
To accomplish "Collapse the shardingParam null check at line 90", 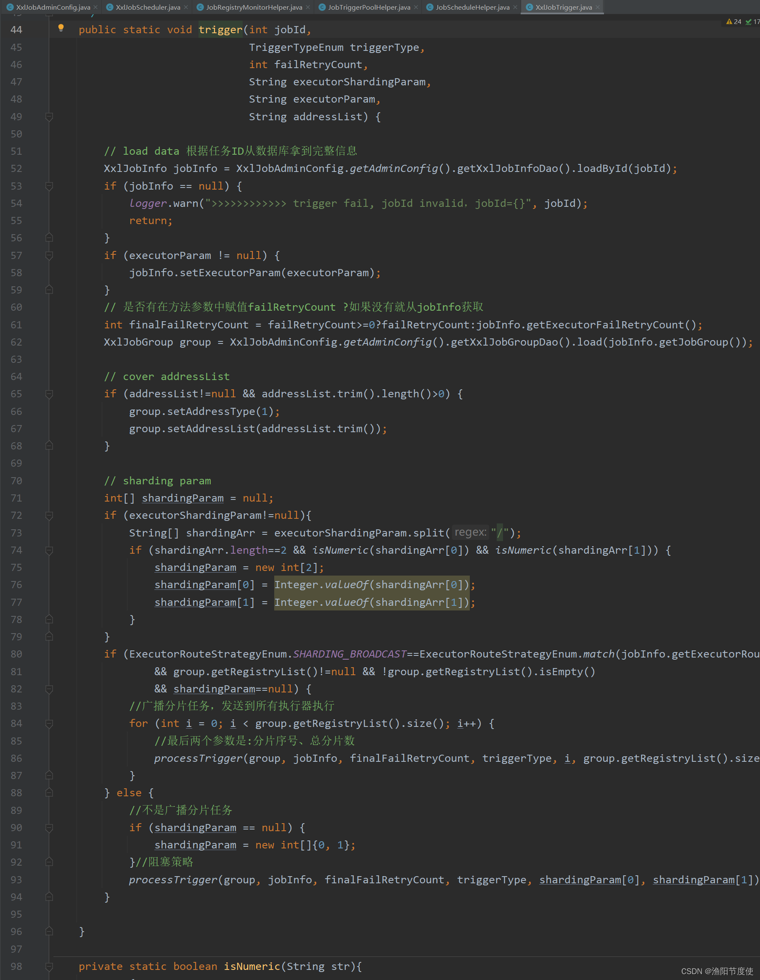I will click(x=49, y=827).
